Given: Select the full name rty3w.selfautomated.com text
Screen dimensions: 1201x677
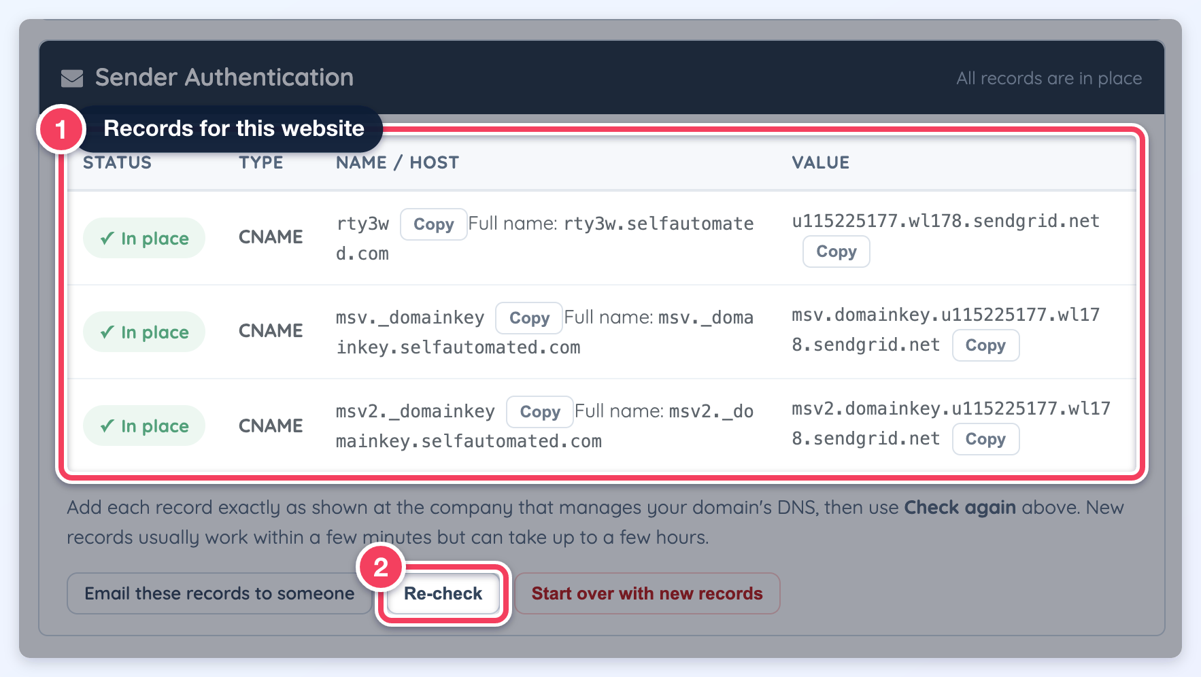Looking at the screenshot, I should point(545,239).
